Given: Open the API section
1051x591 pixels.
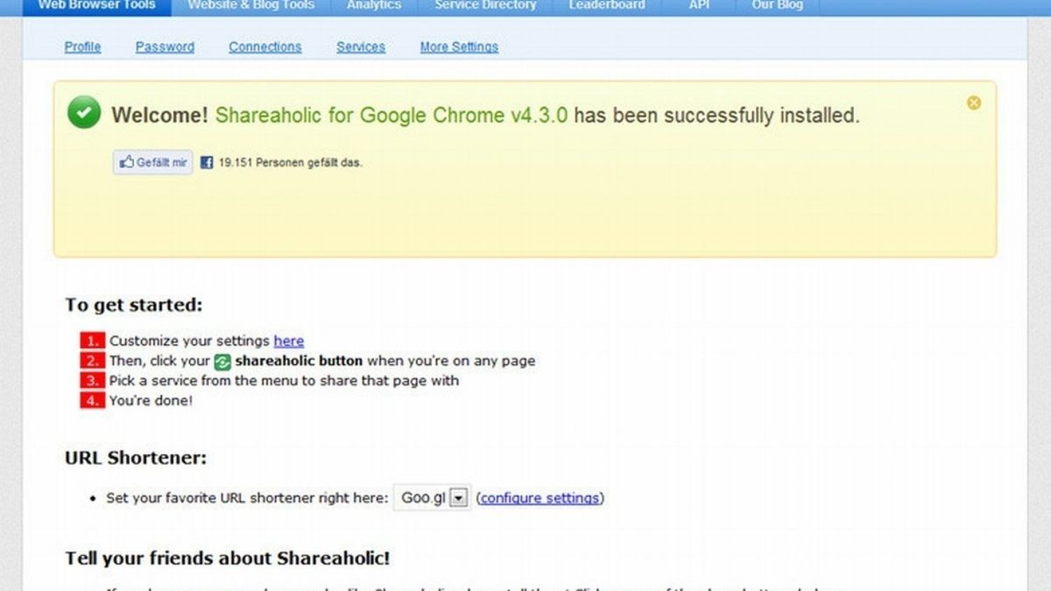Looking at the screenshot, I should [698, 5].
